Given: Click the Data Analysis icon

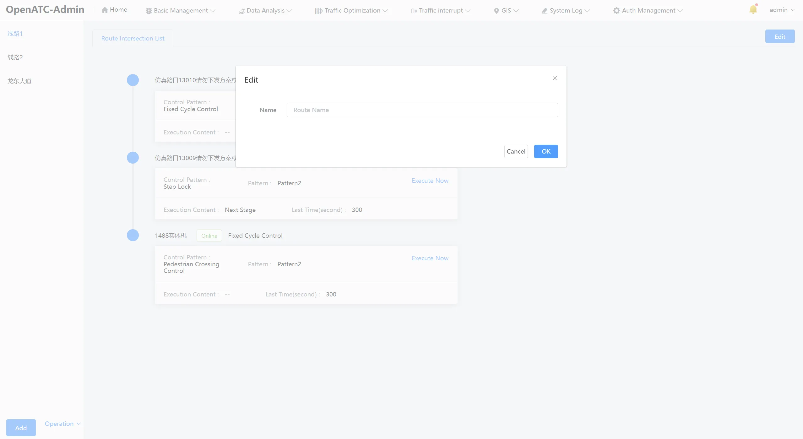Looking at the screenshot, I should tap(241, 11).
